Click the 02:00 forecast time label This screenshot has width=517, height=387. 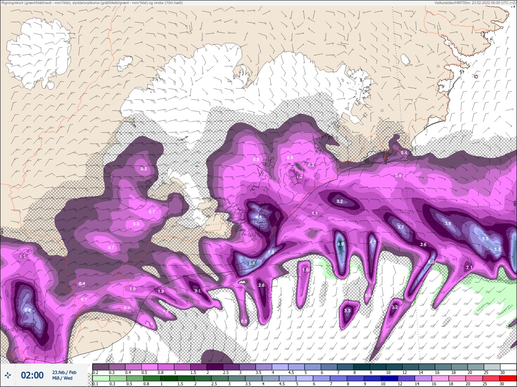tap(32, 375)
